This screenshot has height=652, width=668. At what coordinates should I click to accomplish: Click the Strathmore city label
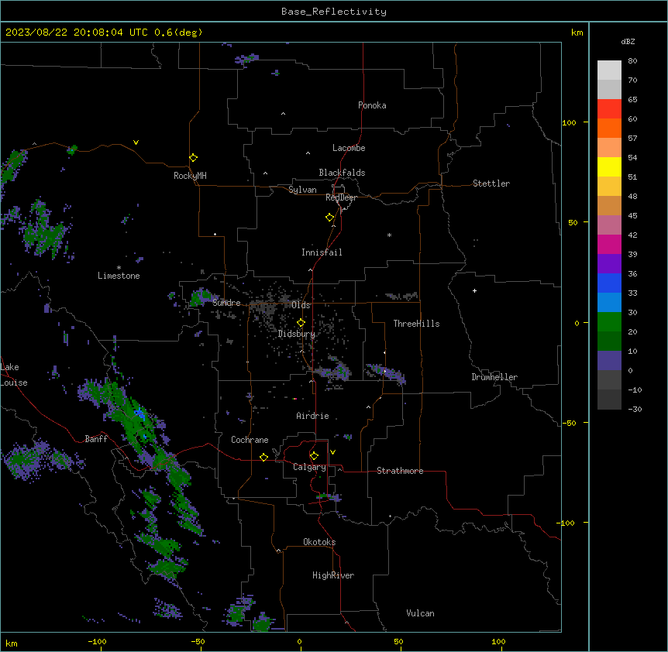coord(400,471)
